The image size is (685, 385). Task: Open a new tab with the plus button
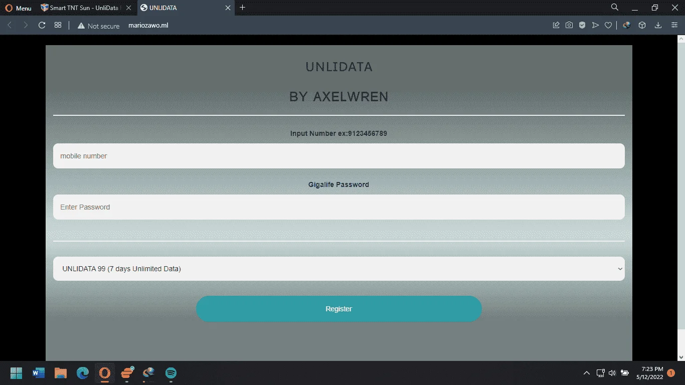(243, 8)
